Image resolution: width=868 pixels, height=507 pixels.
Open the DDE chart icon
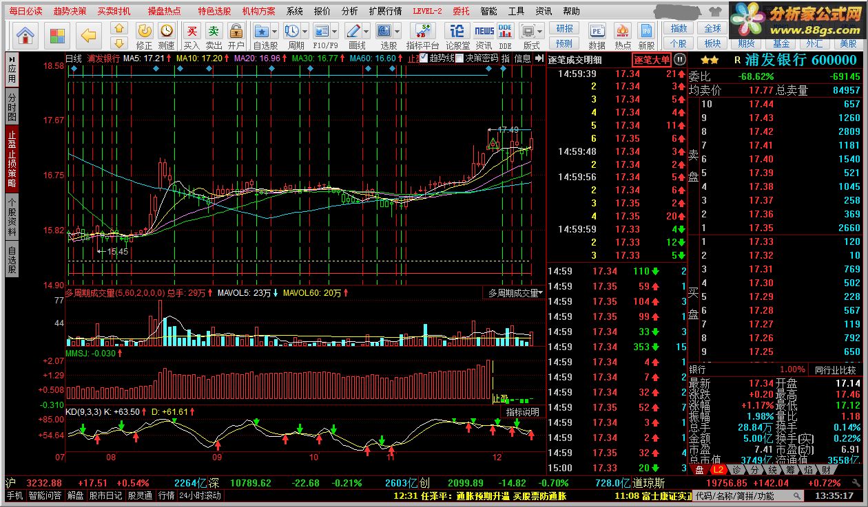[x=506, y=31]
